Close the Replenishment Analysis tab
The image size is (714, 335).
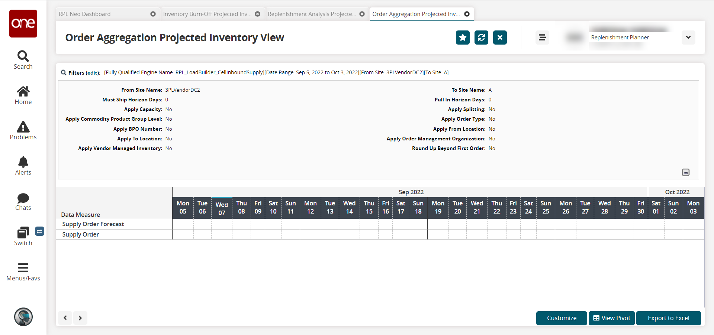pyautogui.click(x=362, y=14)
